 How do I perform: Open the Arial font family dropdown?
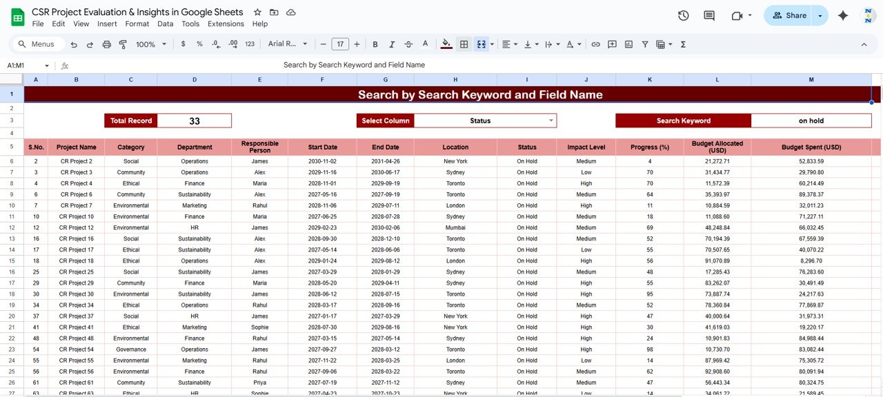click(x=286, y=44)
